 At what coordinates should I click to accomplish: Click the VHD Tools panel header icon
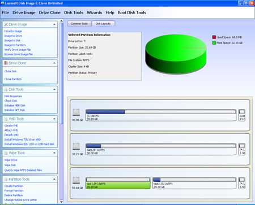pyautogui.click(x=6, y=119)
